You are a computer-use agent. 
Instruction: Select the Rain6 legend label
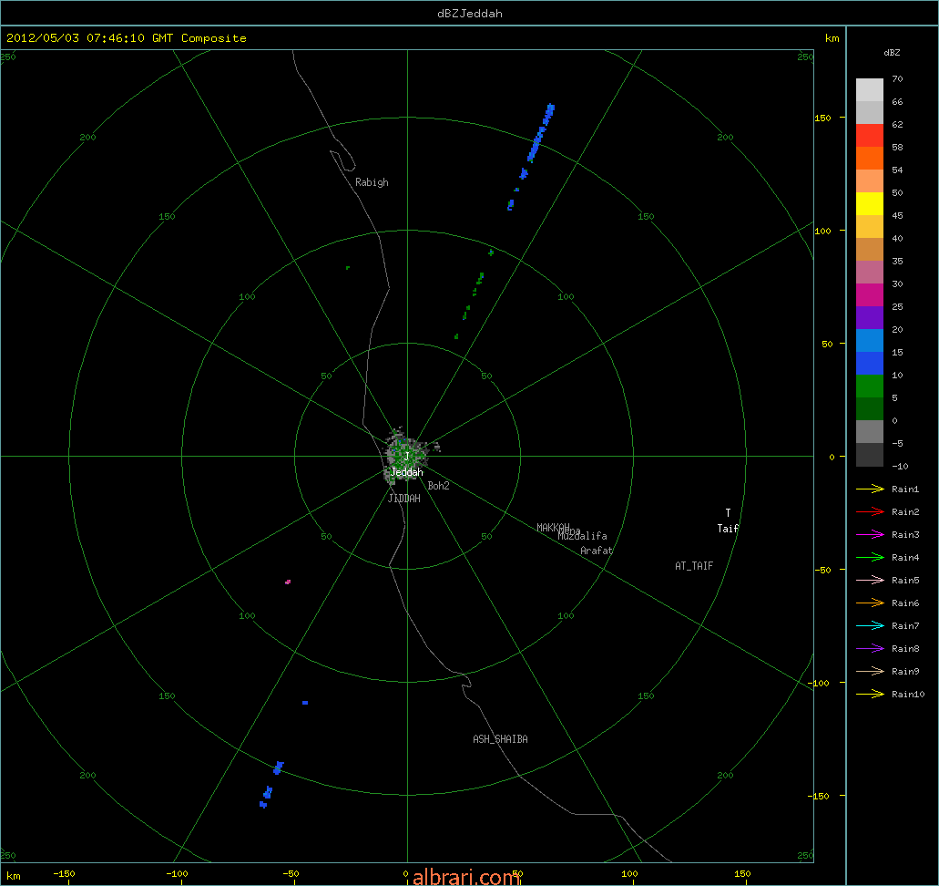click(x=905, y=603)
